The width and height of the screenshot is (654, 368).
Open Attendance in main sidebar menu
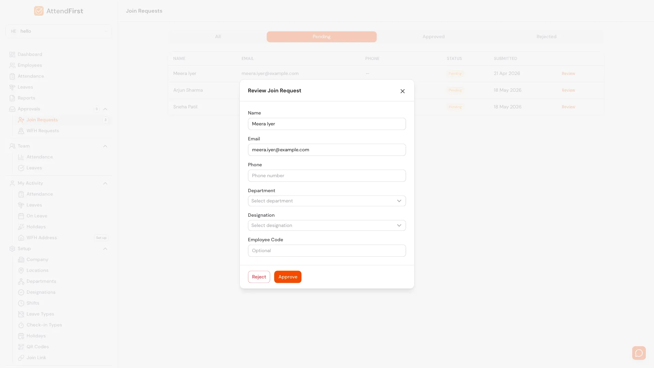pos(31,76)
